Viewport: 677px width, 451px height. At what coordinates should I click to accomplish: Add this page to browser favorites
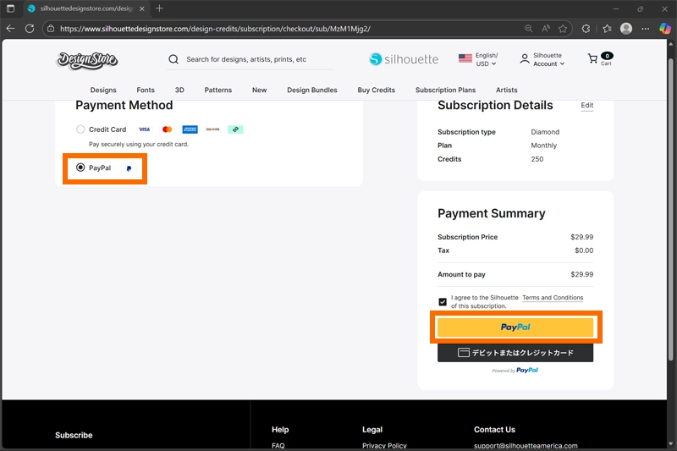click(x=563, y=28)
